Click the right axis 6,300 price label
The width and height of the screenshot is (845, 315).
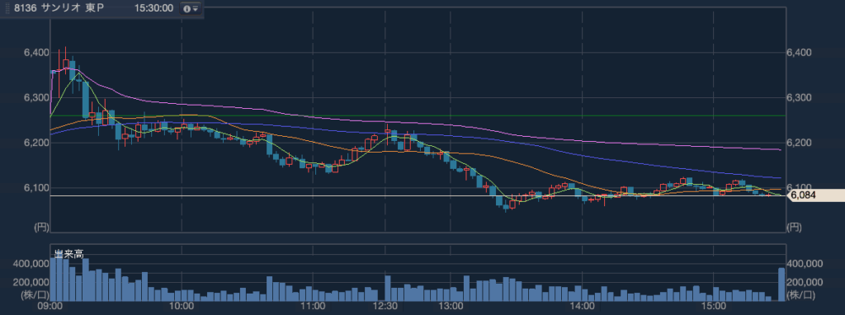pyautogui.click(x=799, y=98)
